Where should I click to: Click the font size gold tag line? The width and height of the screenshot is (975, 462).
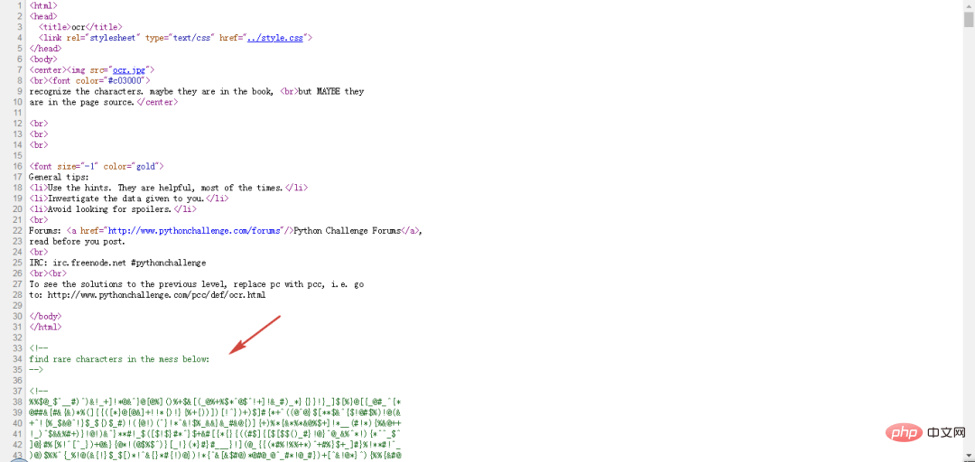[96, 167]
